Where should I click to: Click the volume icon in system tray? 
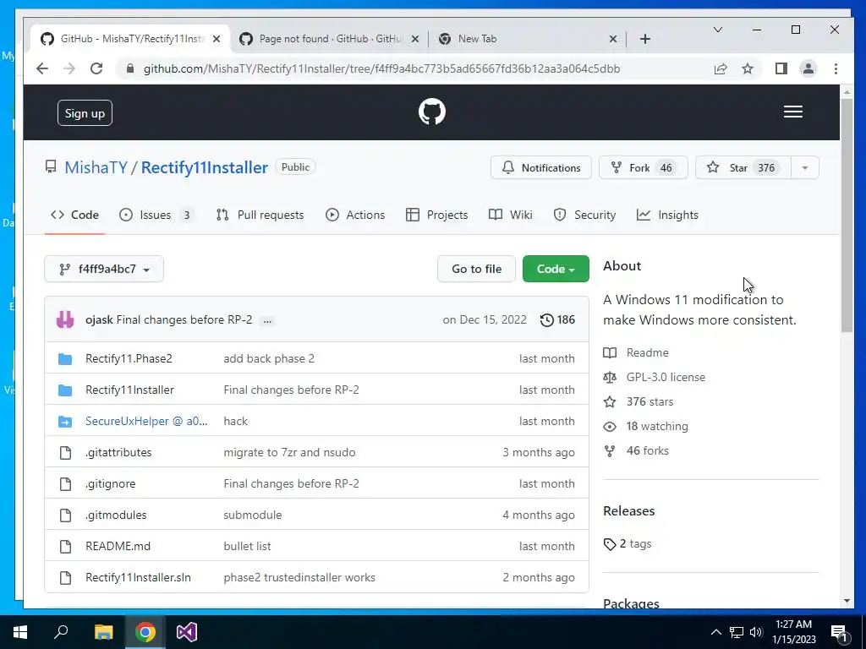(x=756, y=632)
